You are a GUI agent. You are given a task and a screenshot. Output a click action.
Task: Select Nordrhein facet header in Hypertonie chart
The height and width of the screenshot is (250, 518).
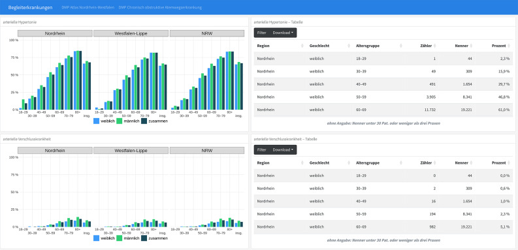pos(55,33)
